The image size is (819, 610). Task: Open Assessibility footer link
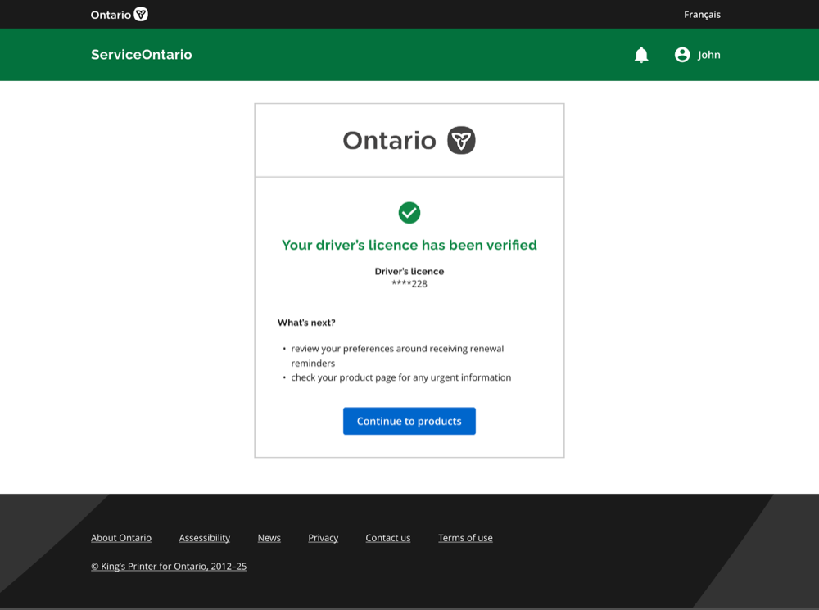click(x=204, y=538)
